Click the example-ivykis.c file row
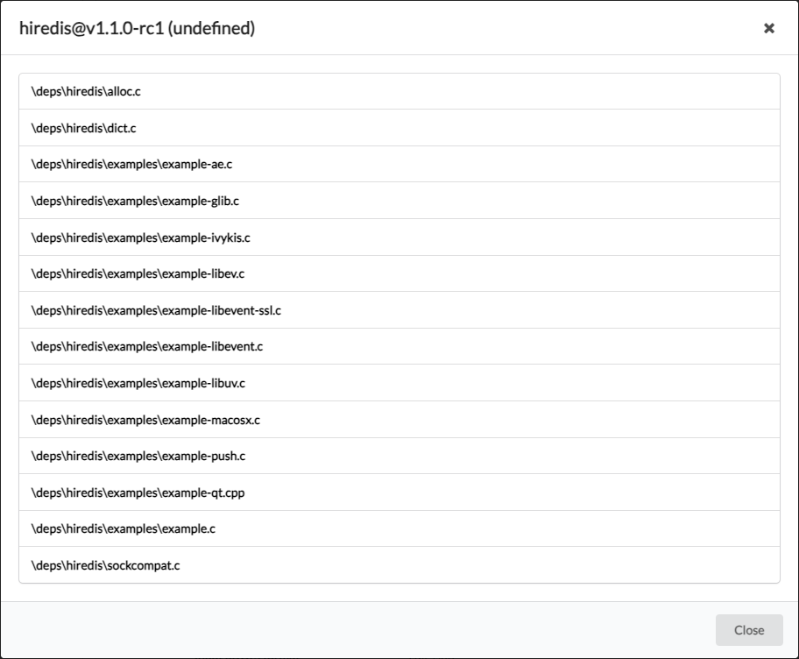 (x=140, y=237)
